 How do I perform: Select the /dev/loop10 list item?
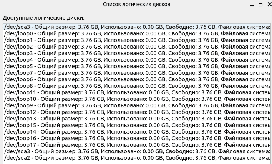pyautogui.click(x=137, y=99)
